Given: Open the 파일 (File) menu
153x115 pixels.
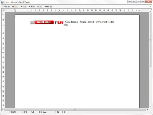Looking at the screenshot, I should (x=7, y=6).
